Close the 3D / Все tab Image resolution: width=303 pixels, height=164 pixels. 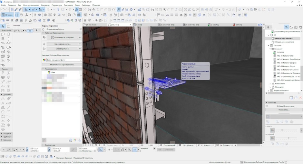pyautogui.click(x=131, y=24)
